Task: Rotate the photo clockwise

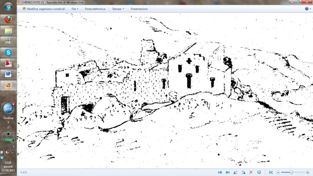Action: (x=243, y=172)
